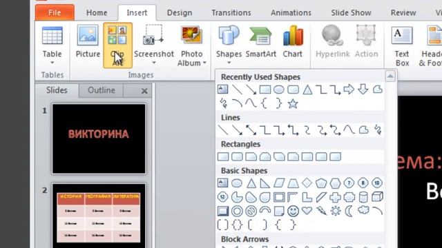Select the curve tool in Lines
Screen dimensions: 442x248
tap(349, 130)
